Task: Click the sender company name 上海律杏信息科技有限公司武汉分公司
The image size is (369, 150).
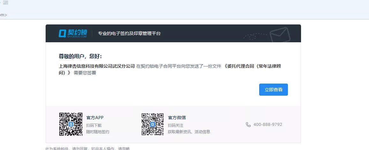Action: [x=97, y=66]
